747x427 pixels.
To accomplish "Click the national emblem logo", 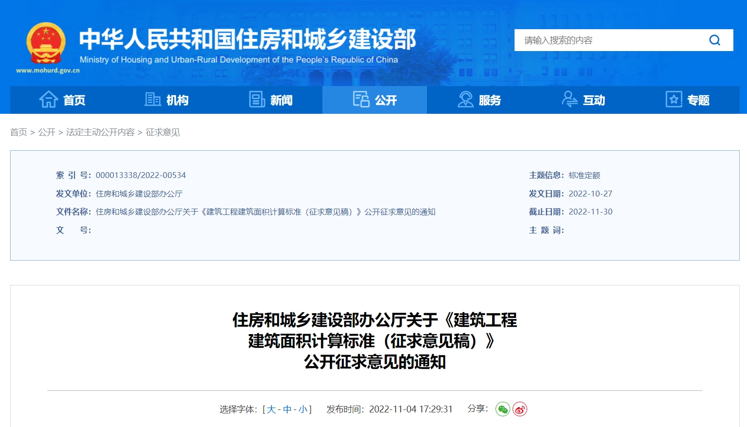I will [x=46, y=44].
